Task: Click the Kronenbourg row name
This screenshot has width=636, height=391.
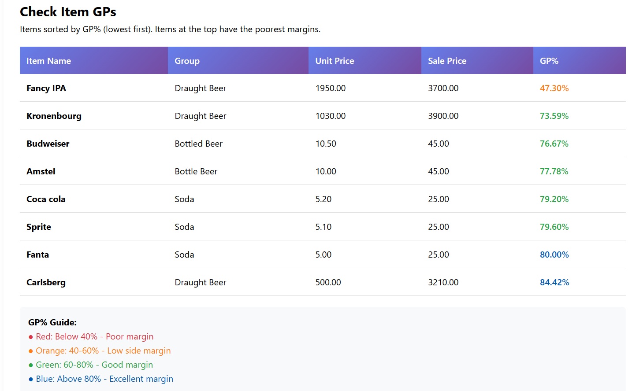Action: coord(54,116)
